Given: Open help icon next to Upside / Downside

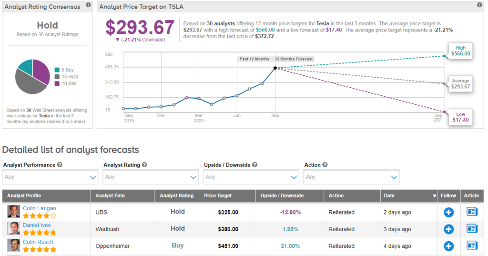Looking at the screenshot, I should click(x=254, y=165).
